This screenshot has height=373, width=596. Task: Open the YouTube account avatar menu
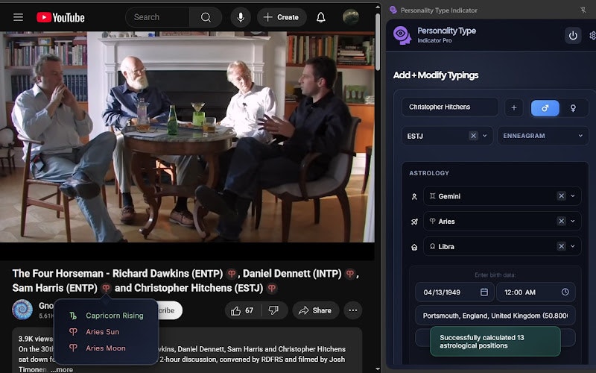click(350, 17)
